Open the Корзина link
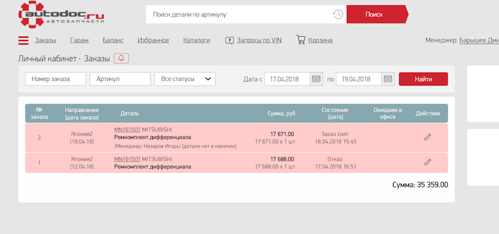Screen dimensions: 499x234 (321, 40)
